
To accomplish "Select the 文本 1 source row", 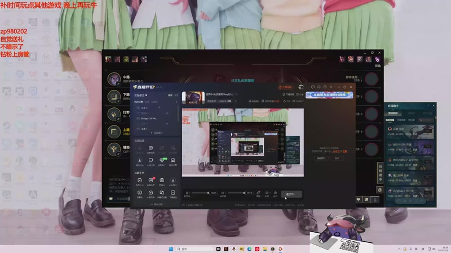I will (156, 129).
